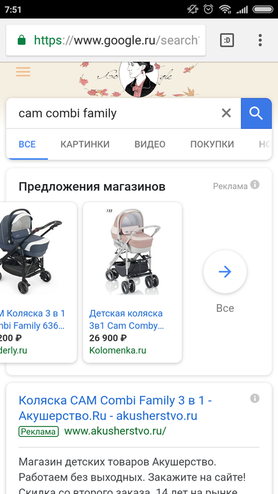Open the hamburger menu on Google page
278x494 pixels.
pos(23,72)
